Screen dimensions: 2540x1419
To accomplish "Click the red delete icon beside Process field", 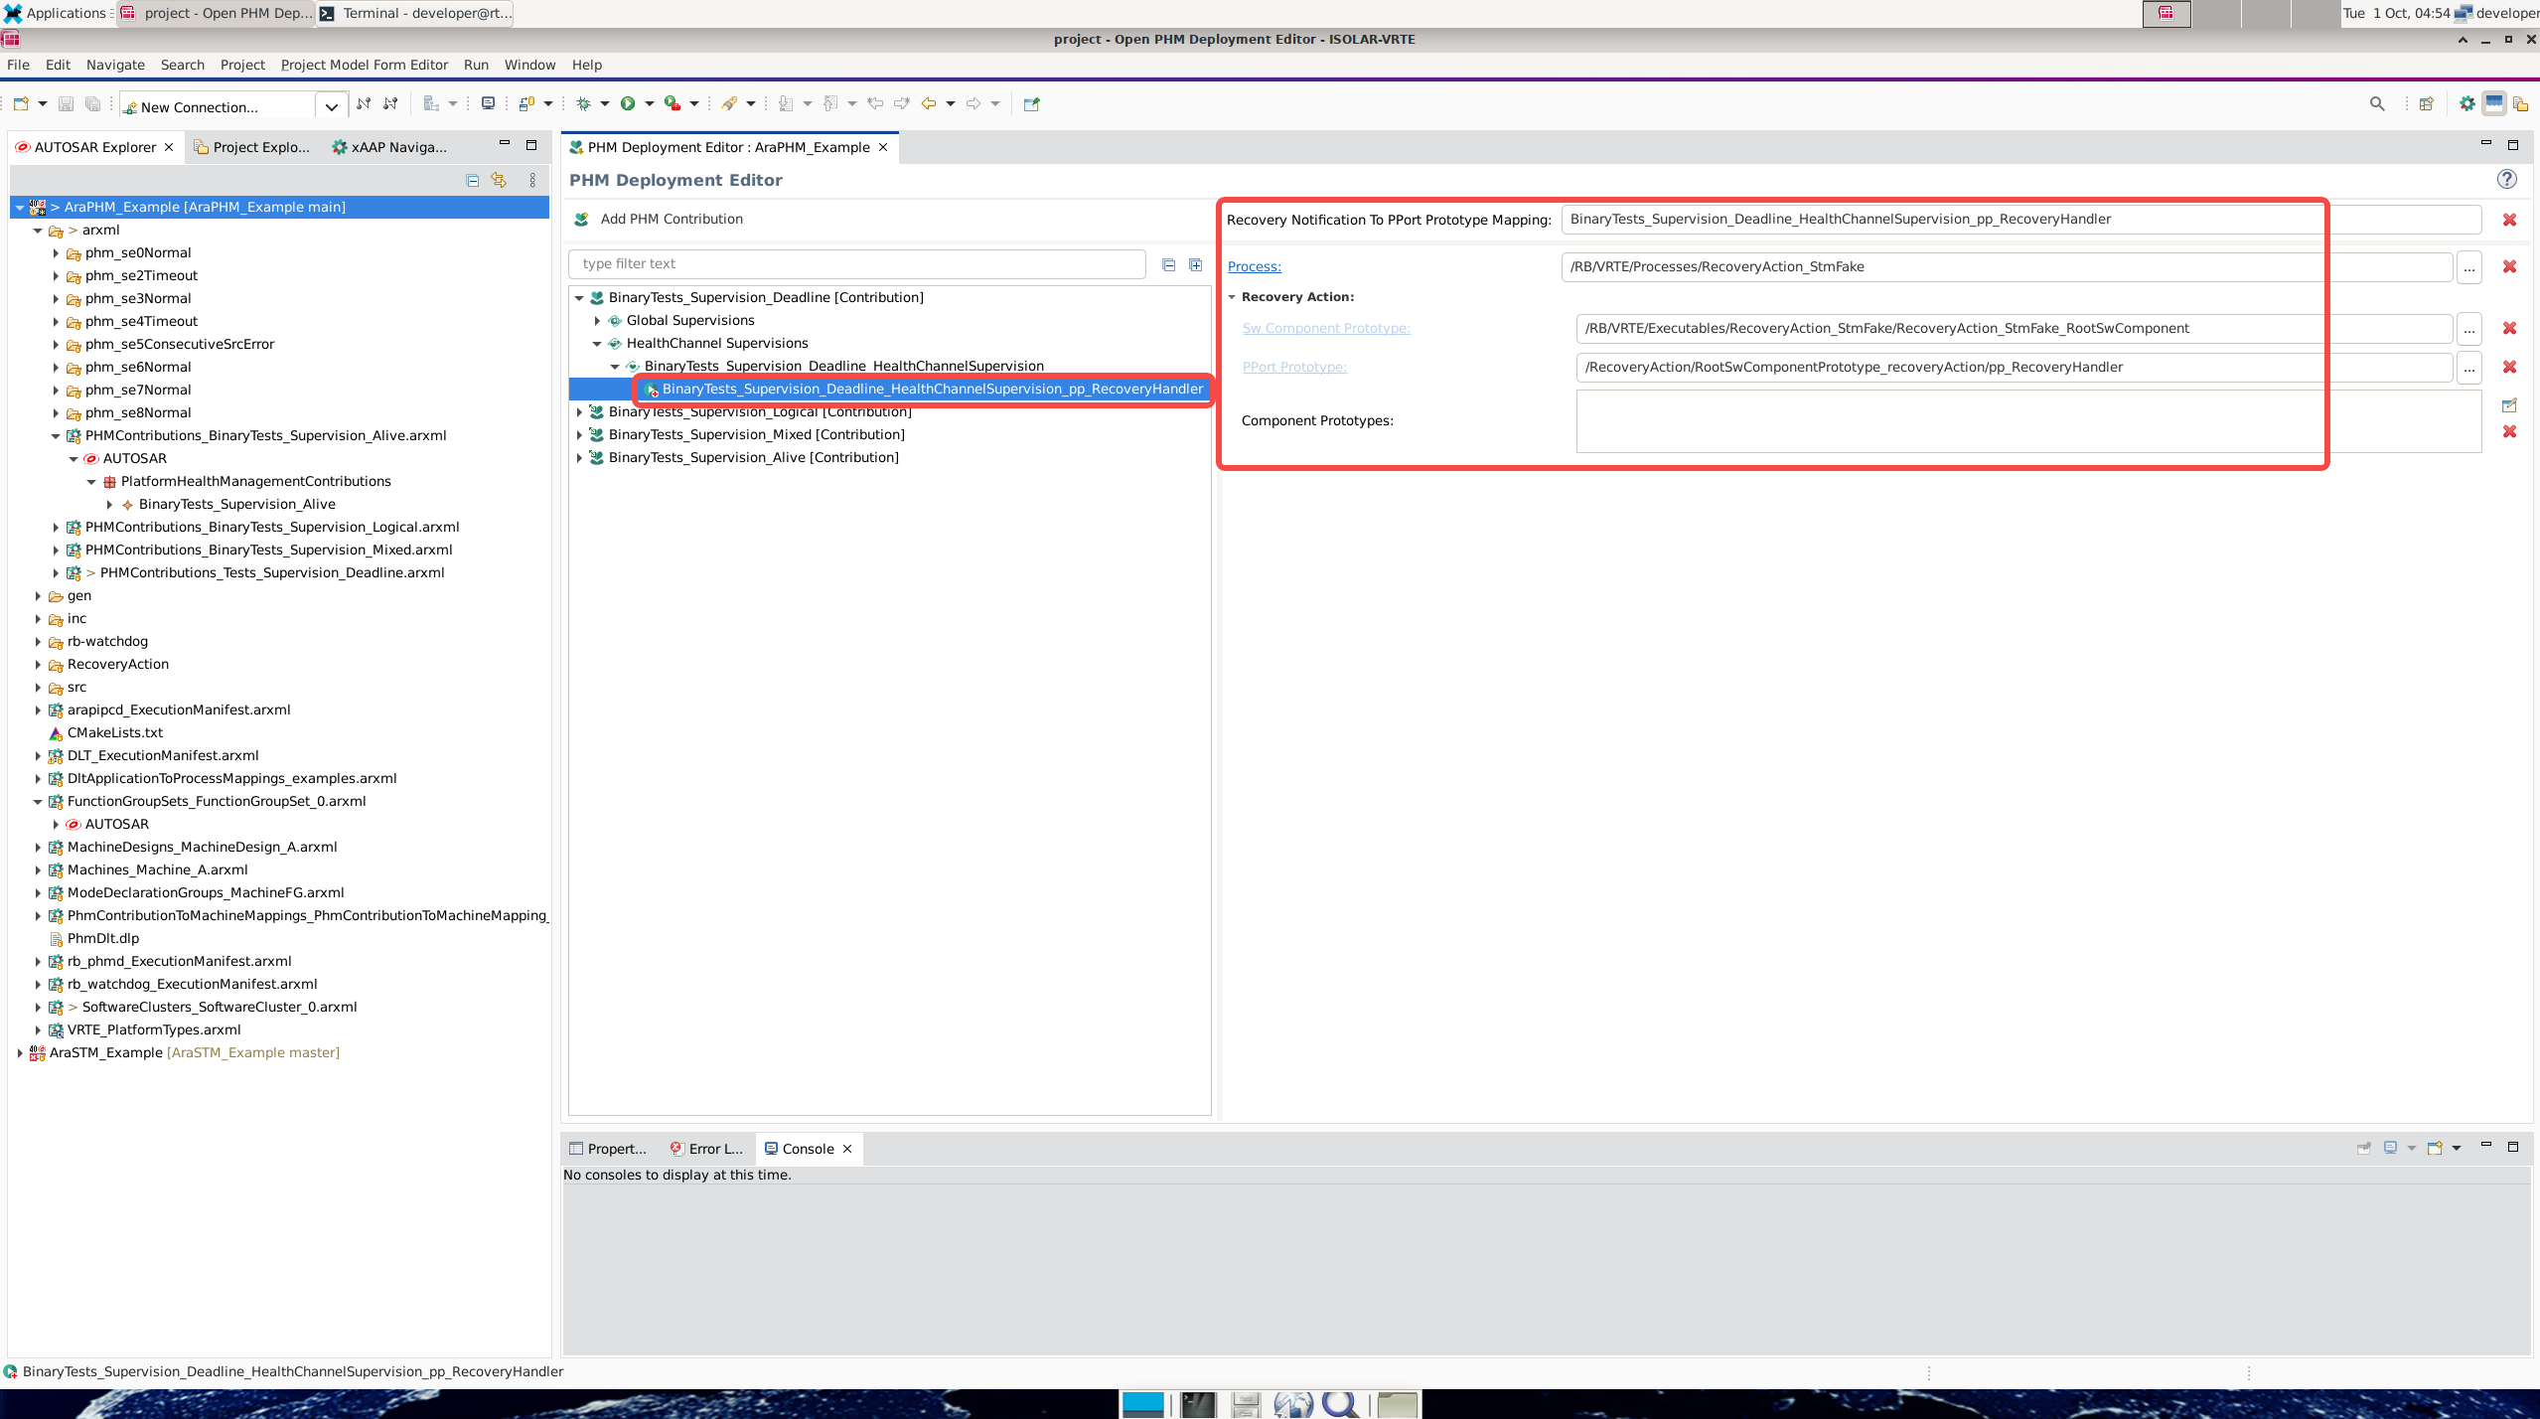I will click(x=2509, y=266).
